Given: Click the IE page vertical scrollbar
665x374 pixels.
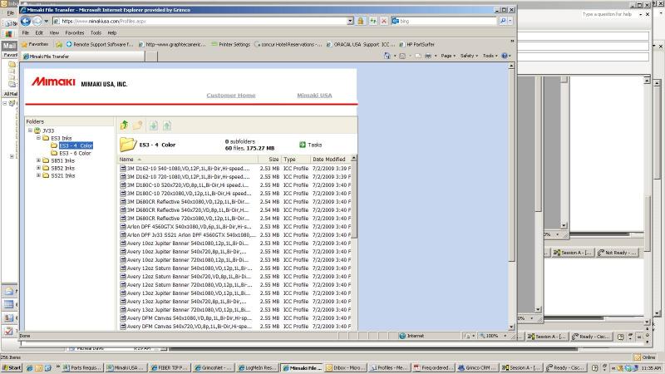Looking at the screenshot, I should coord(511,196).
